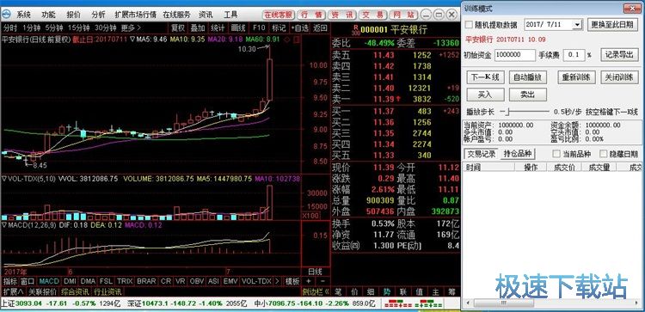This screenshot has width=645, height=312.
Task: Open the date picker dropdown 2017/7/11
Action: tap(578, 24)
